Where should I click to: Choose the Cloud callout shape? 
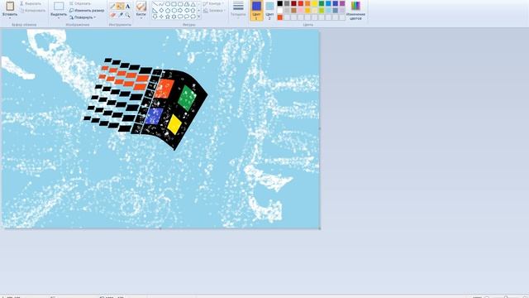[x=193, y=17]
